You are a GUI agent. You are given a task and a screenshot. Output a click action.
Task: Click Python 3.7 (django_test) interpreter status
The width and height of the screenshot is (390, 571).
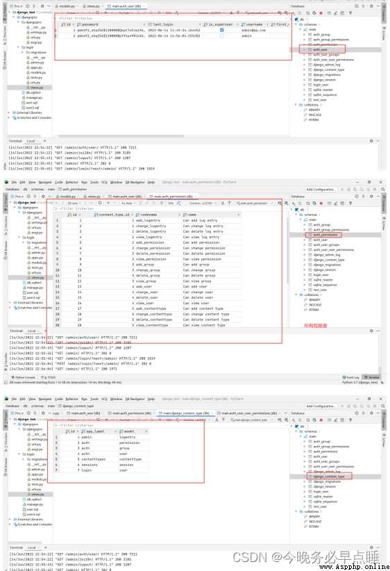[x=361, y=383]
